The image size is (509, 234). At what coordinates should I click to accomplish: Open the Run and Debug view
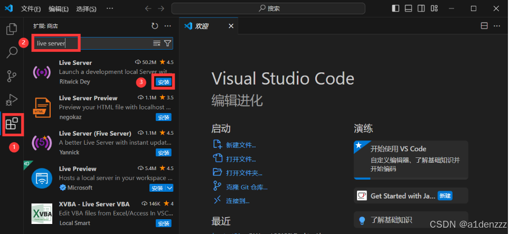click(x=12, y=100)
